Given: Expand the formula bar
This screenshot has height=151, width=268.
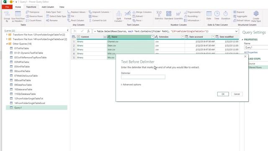Looking at the screenshot, I should click(x=236, y=31).
